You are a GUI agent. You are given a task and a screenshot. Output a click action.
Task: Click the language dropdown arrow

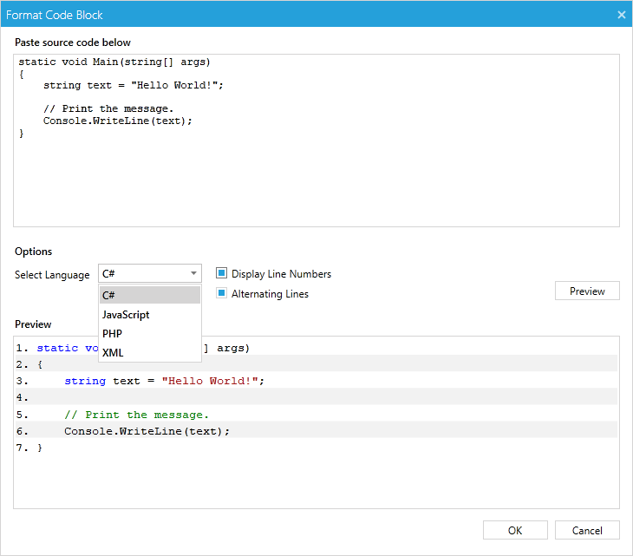click(x=193, y=274)
